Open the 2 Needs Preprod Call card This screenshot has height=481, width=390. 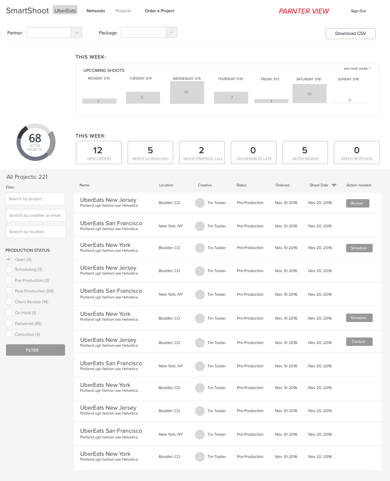coord(202,152)
